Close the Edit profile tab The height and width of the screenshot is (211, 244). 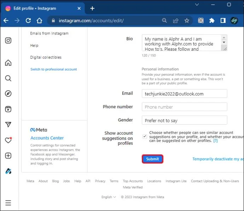[x=79, y=8]
